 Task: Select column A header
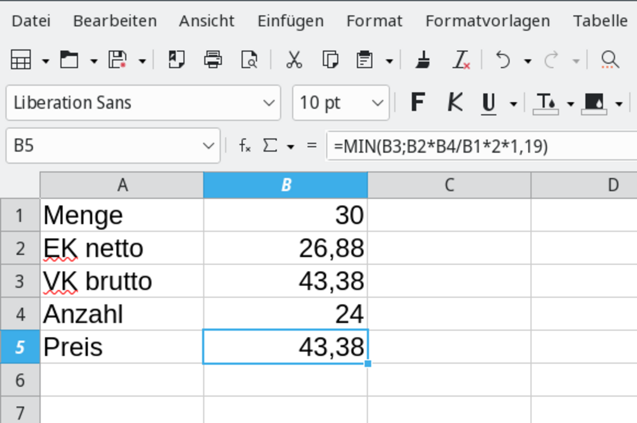(x=122, y=185)
